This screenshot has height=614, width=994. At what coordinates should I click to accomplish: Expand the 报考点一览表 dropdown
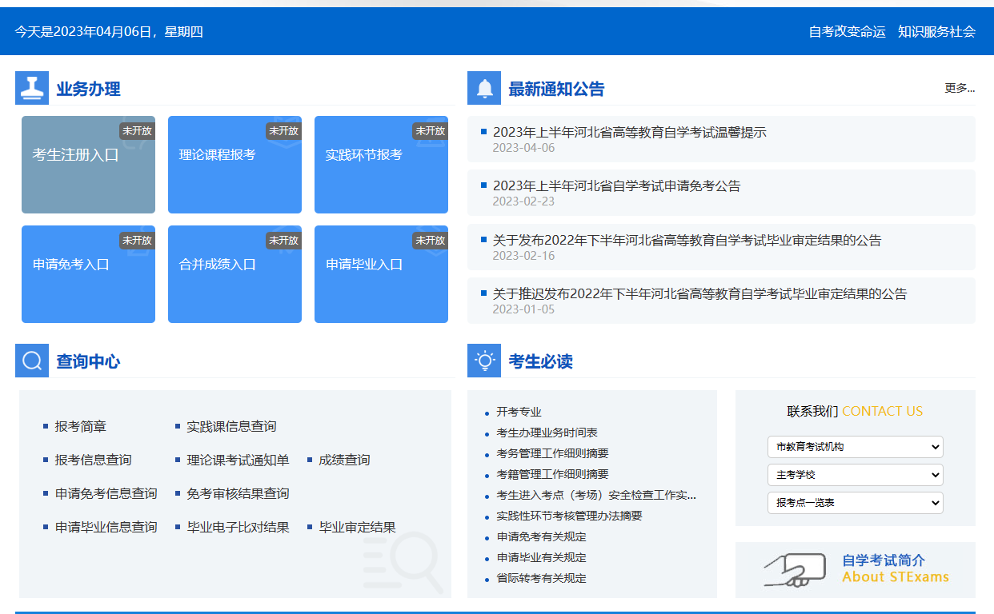pos(855,503)
